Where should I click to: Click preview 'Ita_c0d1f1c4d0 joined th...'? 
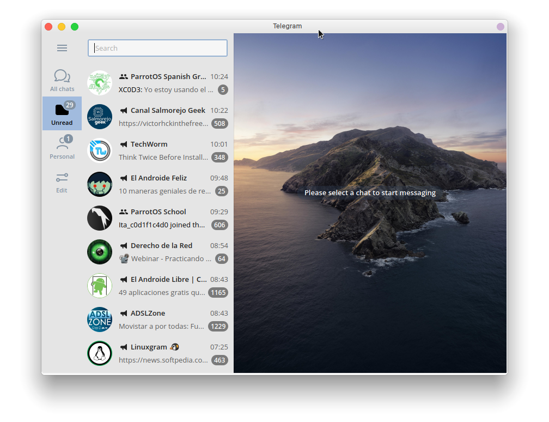click(x=162, y=225)
